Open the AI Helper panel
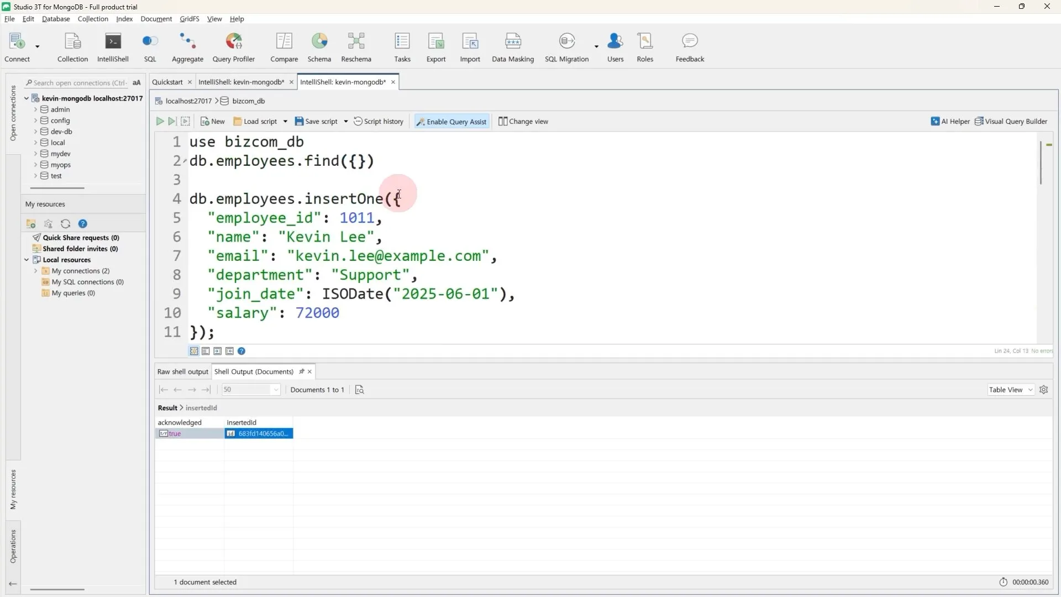Viewport: 1061px width, 597px height. [950, 122]
